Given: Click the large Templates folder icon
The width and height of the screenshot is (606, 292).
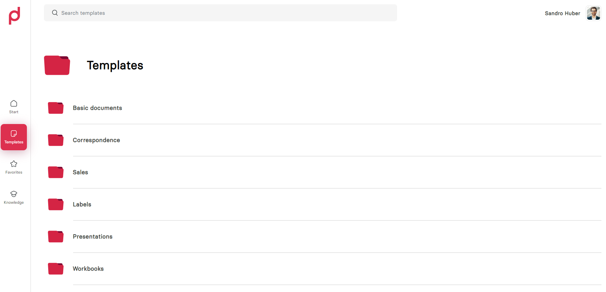Looking at the screenshot, I should pyautogui.click(x=57, y=65).
